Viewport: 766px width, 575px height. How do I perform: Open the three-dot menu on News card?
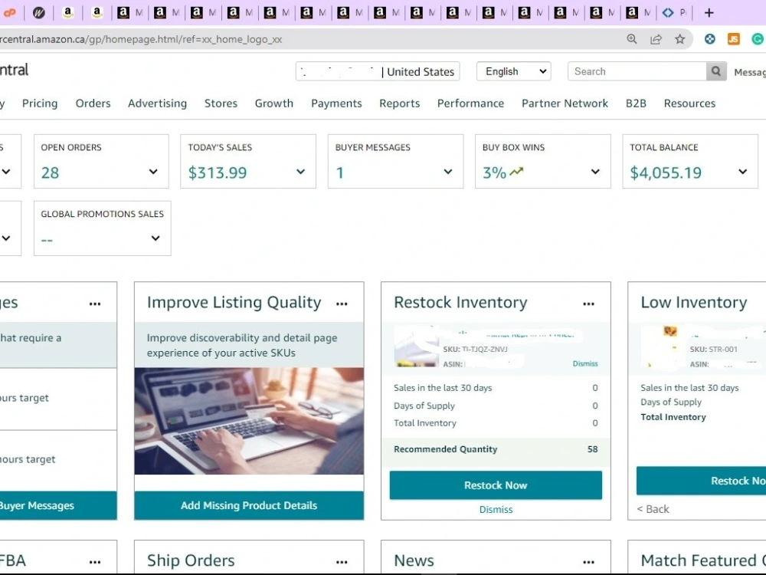(x=588, y=562)
